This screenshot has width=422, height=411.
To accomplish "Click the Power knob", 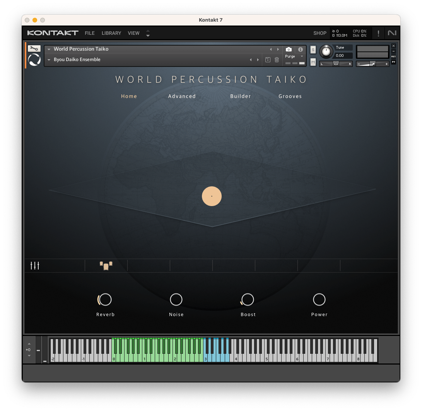I will coord(319,299).
